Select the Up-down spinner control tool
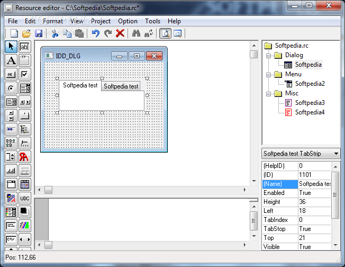Image resolution: width=345 pixels, height=267 pixels. point(11,157)
